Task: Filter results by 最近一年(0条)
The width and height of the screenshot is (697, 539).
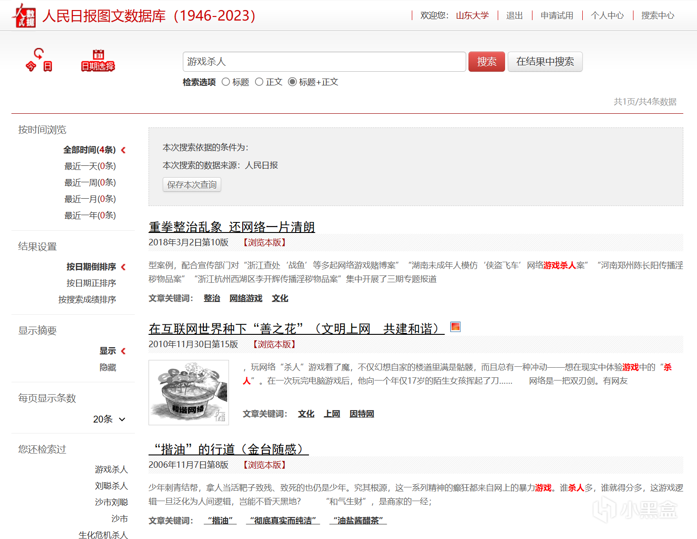Action: click(x=90, y=216)
